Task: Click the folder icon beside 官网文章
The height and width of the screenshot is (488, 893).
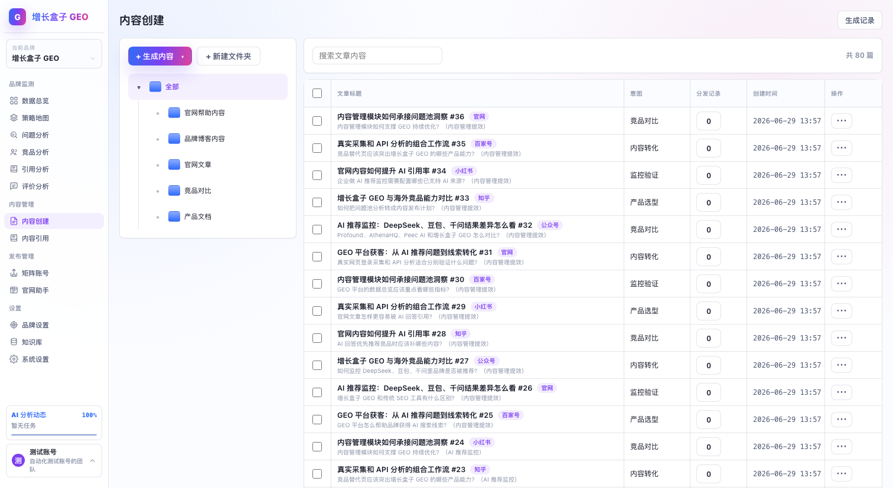Action: [174, 165]
